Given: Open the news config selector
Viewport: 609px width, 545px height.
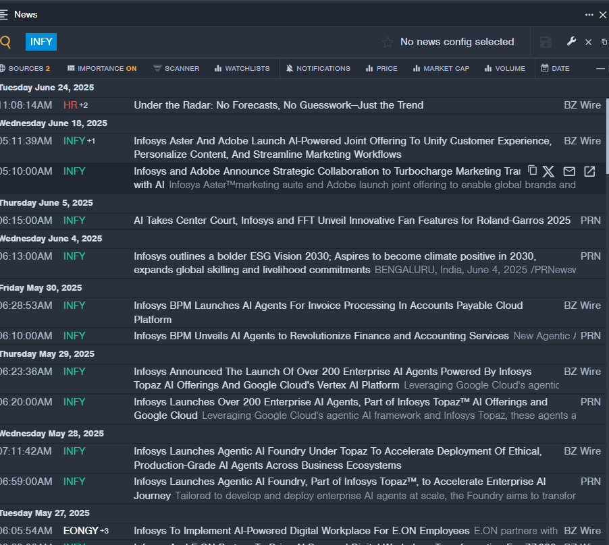Looking at the screenshot, I should [456, 42].
